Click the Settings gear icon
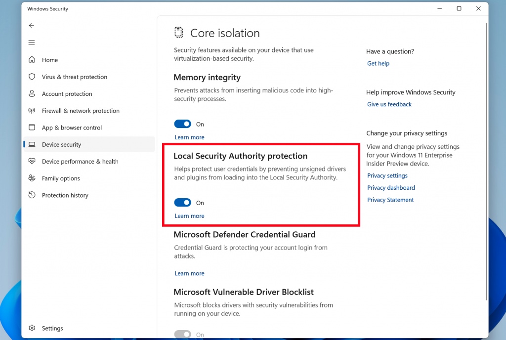The width and height of the screenshot is (506, 340). point(31,328)
